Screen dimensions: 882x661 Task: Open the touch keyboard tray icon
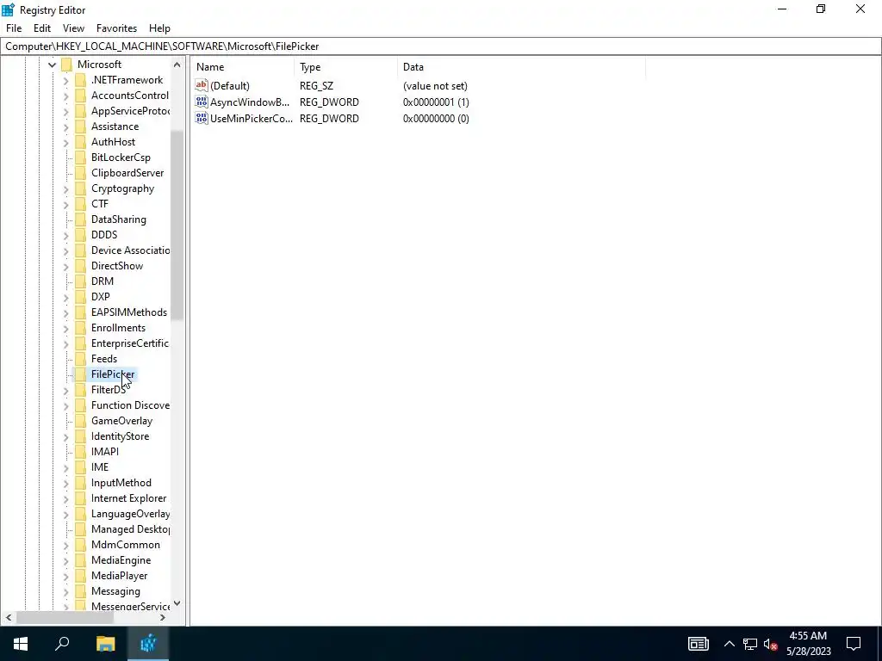tap(698, 644)
